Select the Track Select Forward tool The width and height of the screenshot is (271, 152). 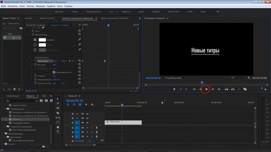click(x=58, y=103)
